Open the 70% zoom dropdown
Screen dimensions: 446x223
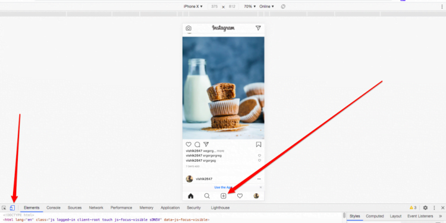coord(250,7)
